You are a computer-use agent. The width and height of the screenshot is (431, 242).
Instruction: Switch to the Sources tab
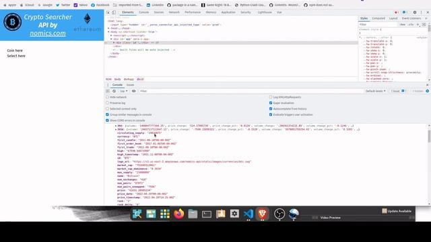159,12
